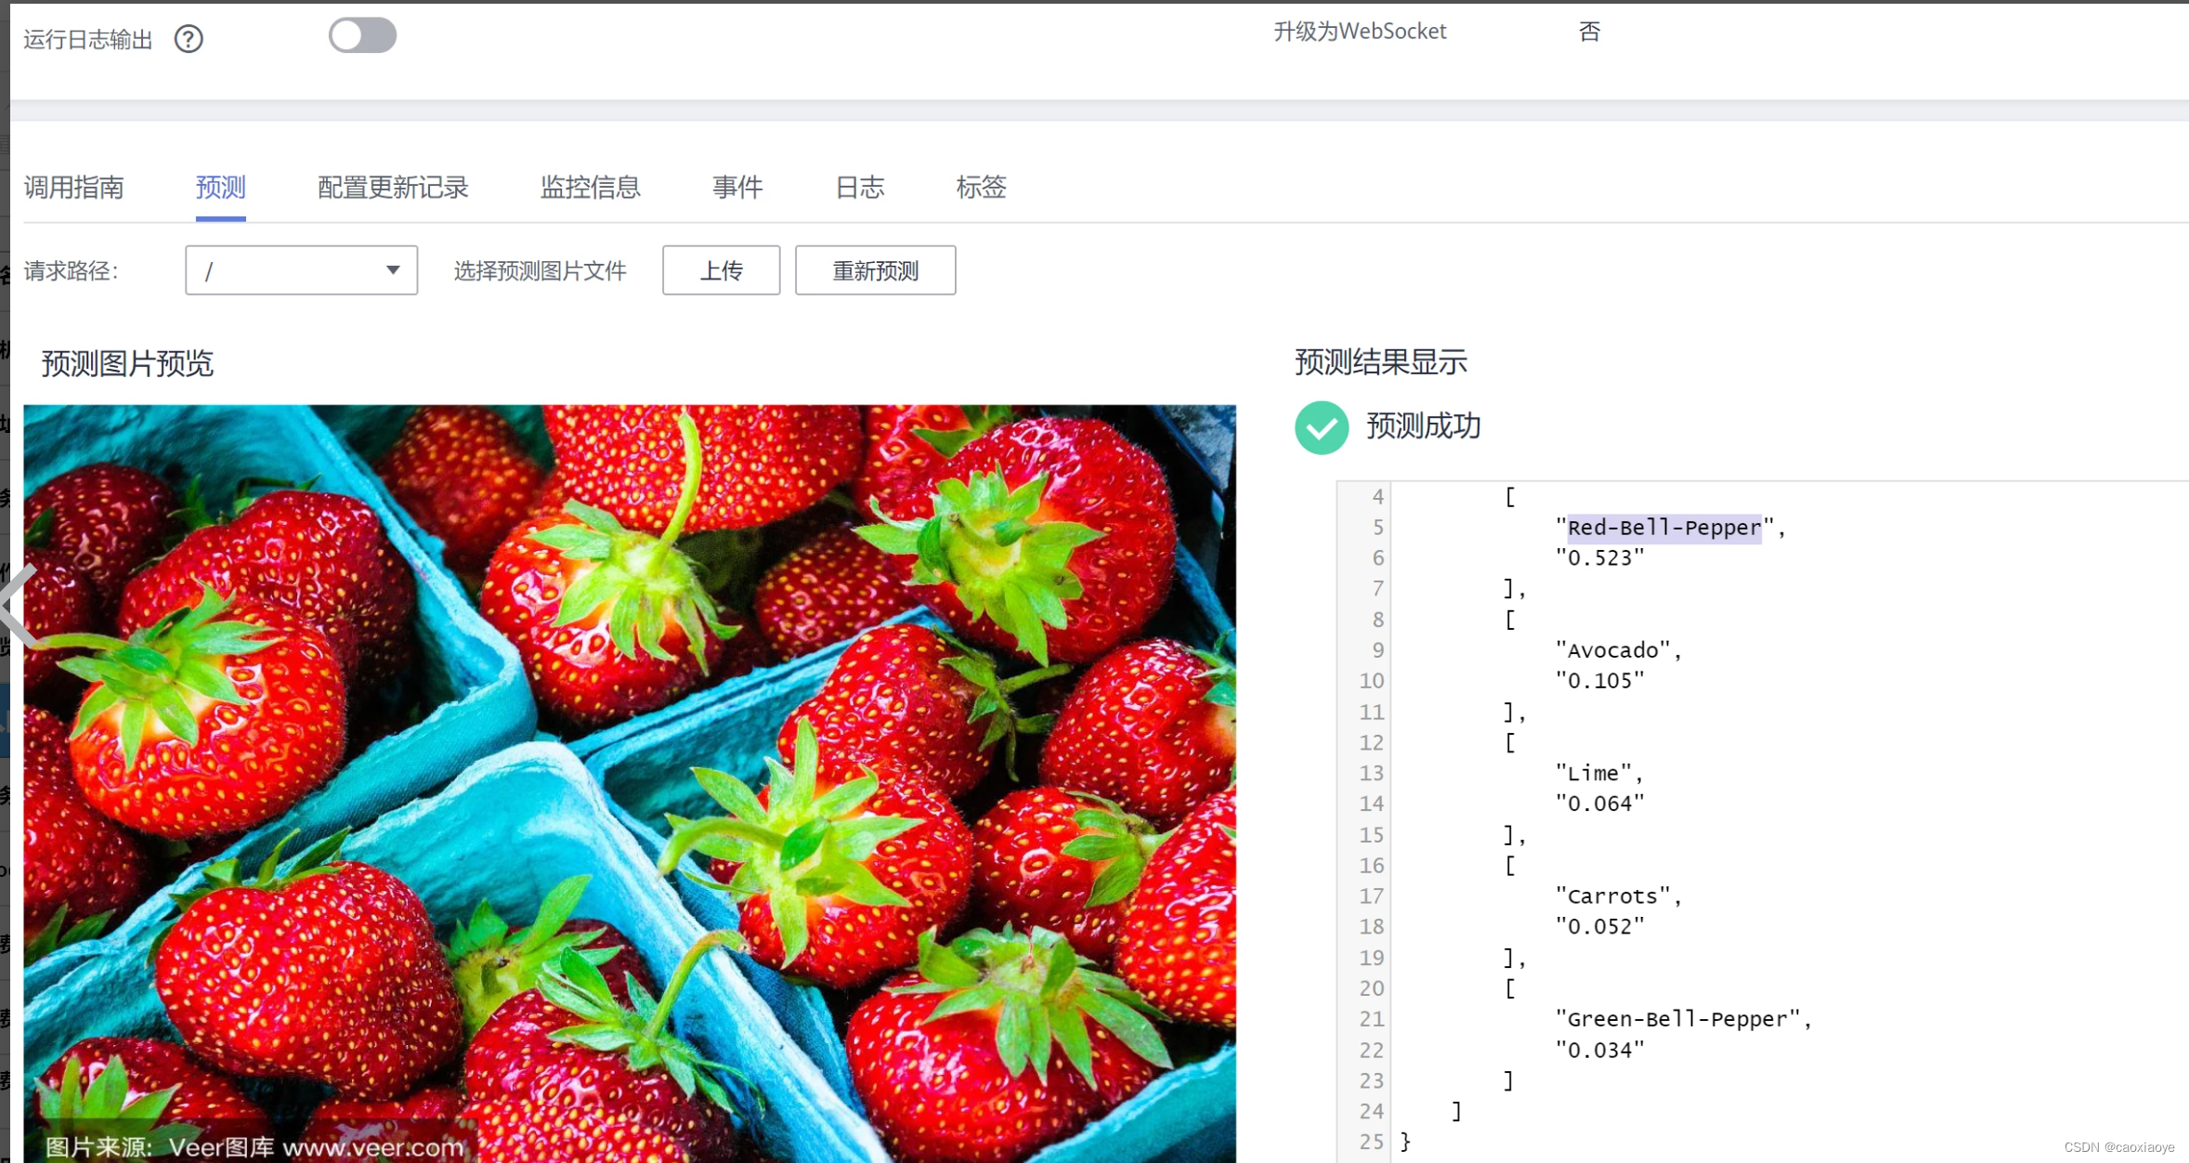Click the "Green-Bell-Pepper" result label

[1677, 1019]
